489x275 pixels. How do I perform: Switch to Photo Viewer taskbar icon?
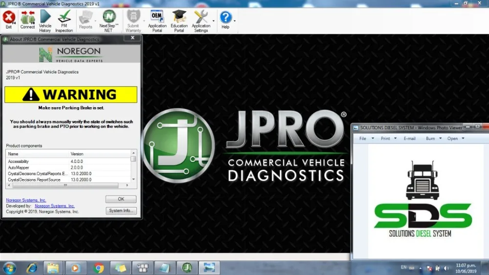(x=209, y=268)
